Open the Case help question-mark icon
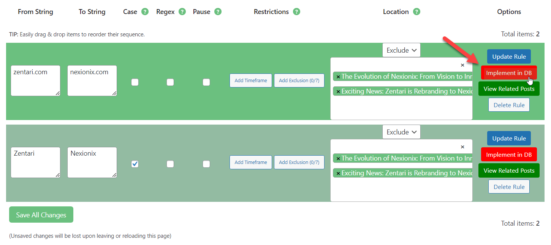 pos(145,12)
